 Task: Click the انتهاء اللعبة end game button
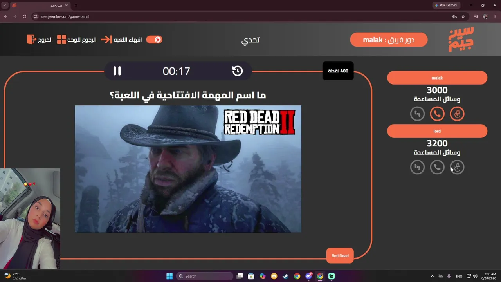(x=121, y=40)
